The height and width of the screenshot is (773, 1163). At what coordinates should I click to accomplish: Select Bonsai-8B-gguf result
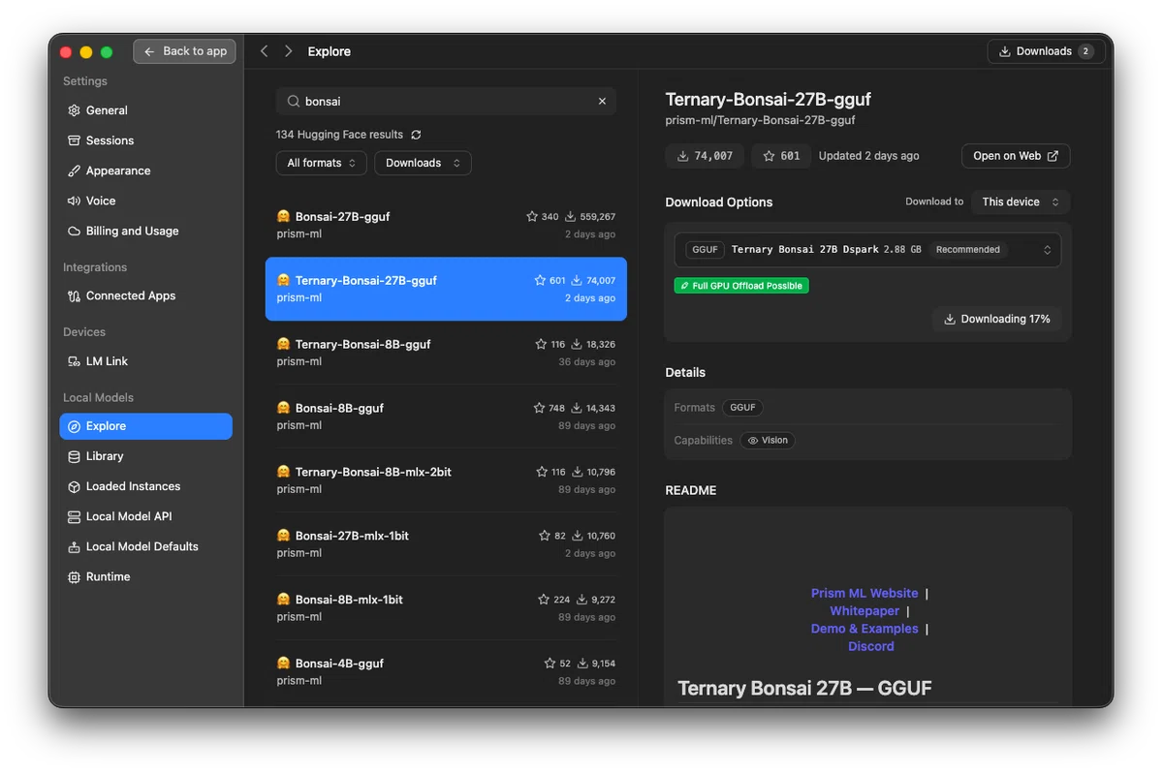tap(446, 417)
